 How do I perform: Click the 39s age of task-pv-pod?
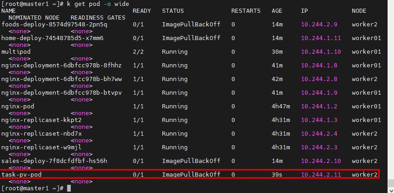277,174
